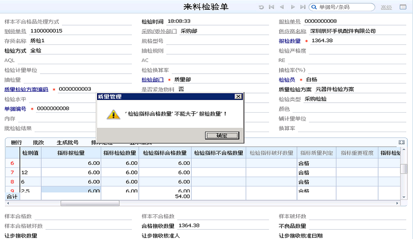Click the undo/refresh arrow icon

click(x=261, y=7)
